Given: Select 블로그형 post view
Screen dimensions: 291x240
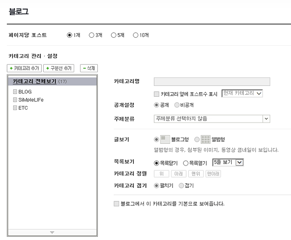Looking at the screenshot, I should (156, 140).
